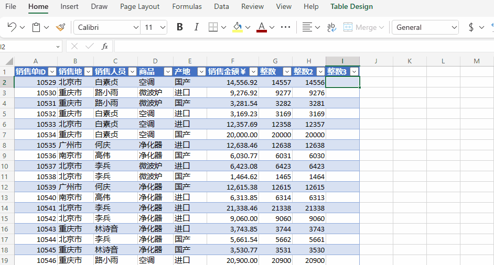Select column I header
Image resolution: width=494 pixels, height=265 pixels.
[342, 61]
